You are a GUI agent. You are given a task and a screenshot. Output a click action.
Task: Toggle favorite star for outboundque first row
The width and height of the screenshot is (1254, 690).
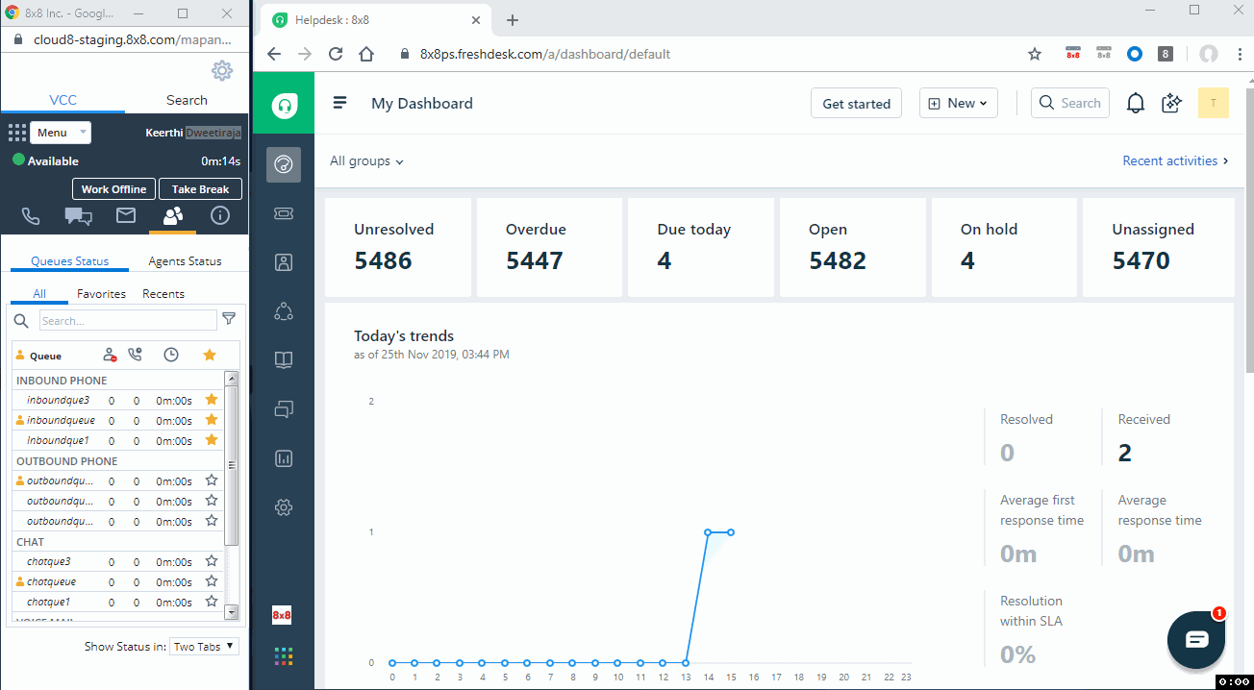[211, 481]
